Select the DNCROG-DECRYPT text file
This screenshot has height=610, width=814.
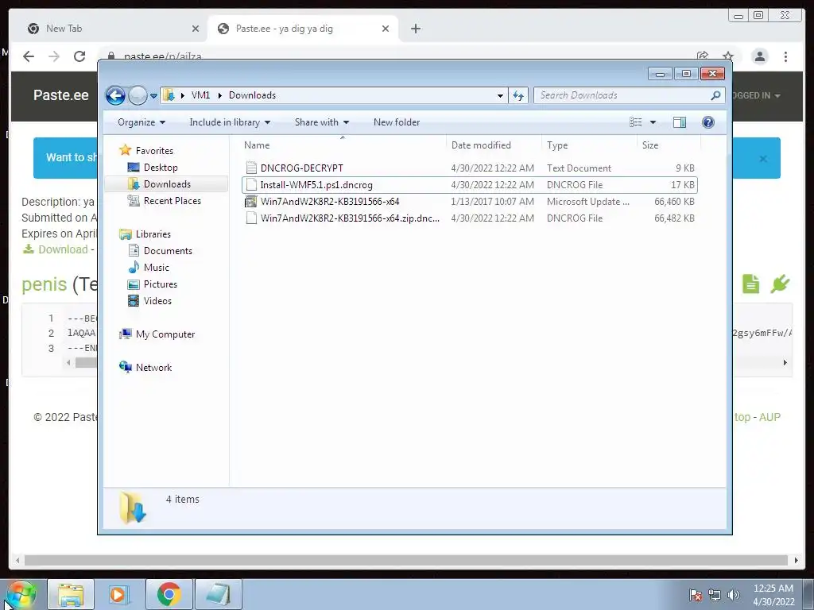[x=469, y=168]
